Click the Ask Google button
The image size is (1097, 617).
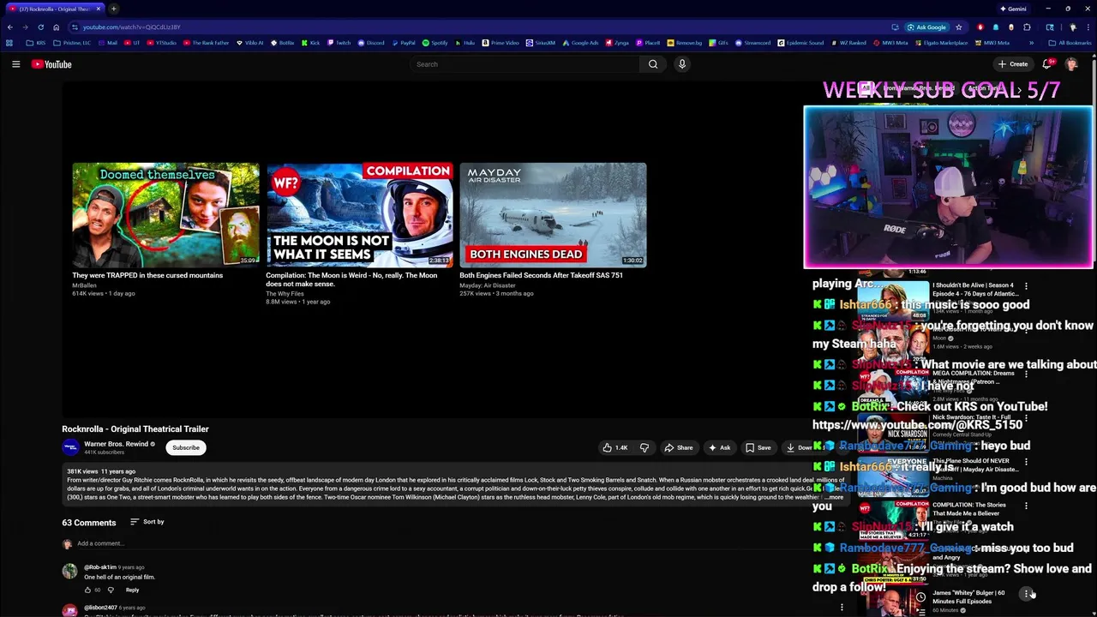pyautogui.click(x=926, y=27)
